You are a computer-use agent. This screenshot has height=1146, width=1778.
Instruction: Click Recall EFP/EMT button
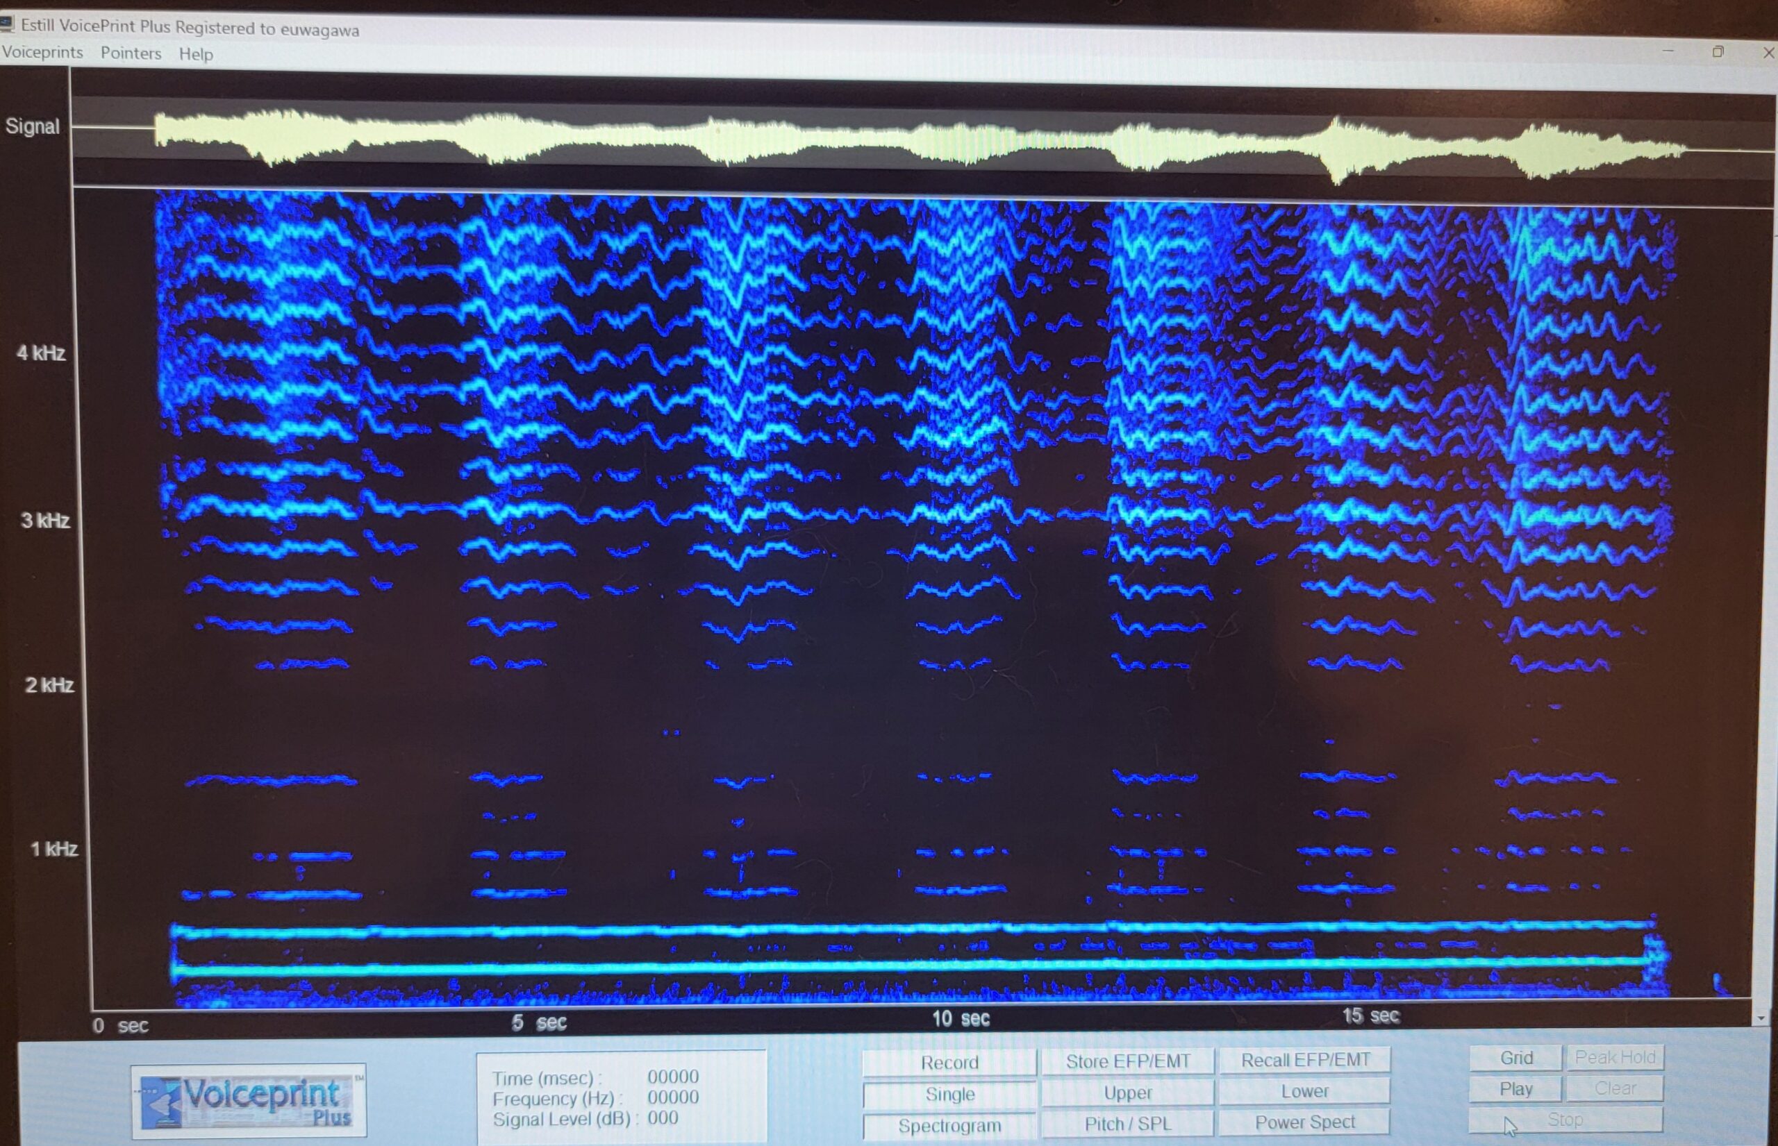1304,1060
